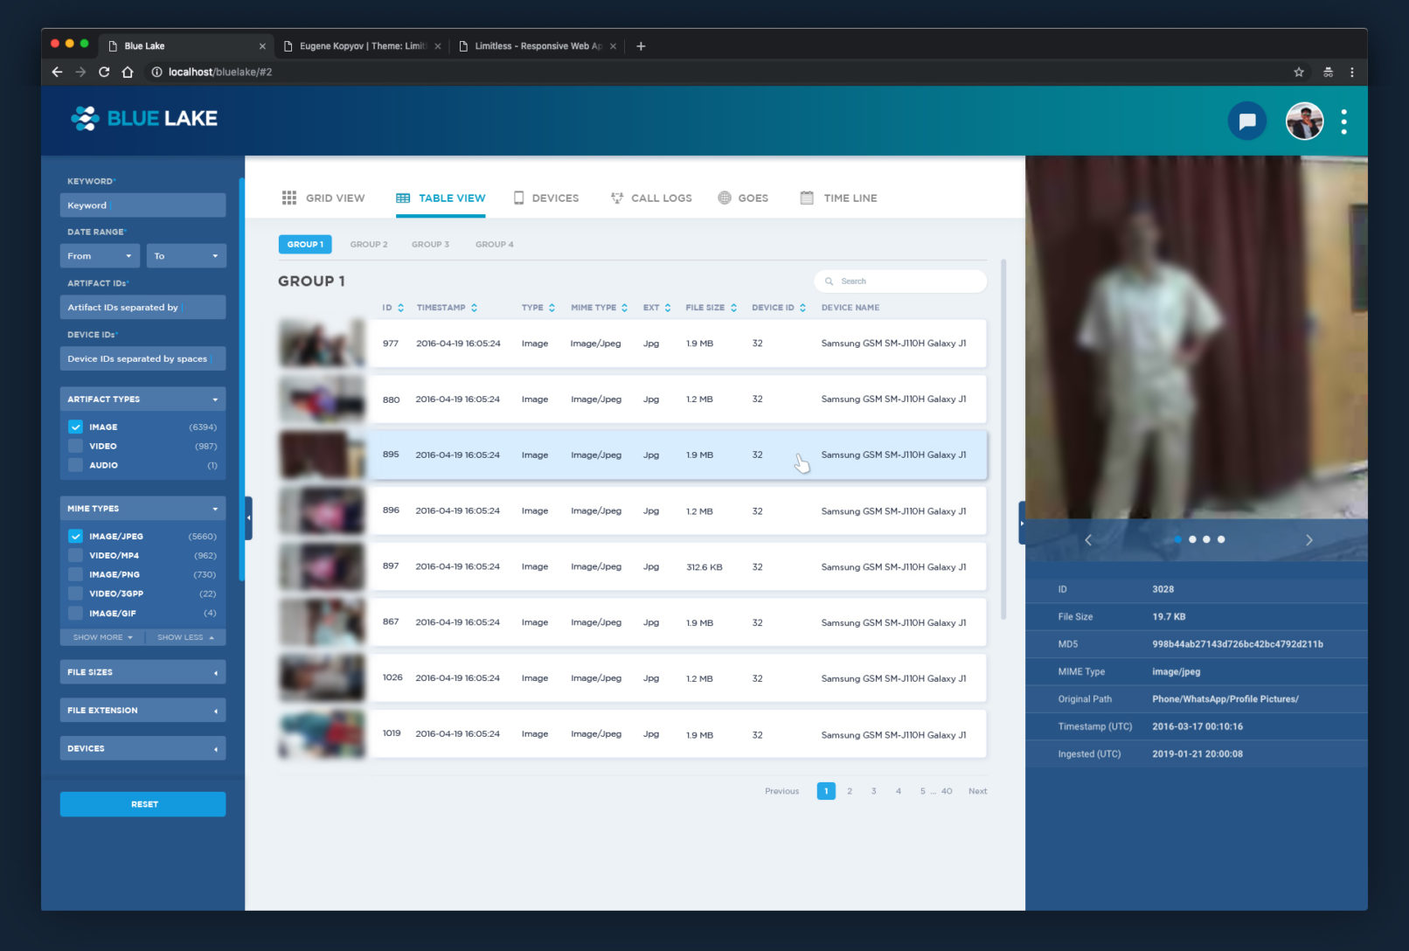Viewport: 1409px width, 951px height.
Task: Show previous image in preview carousel
Action: tap(1088, 540)
